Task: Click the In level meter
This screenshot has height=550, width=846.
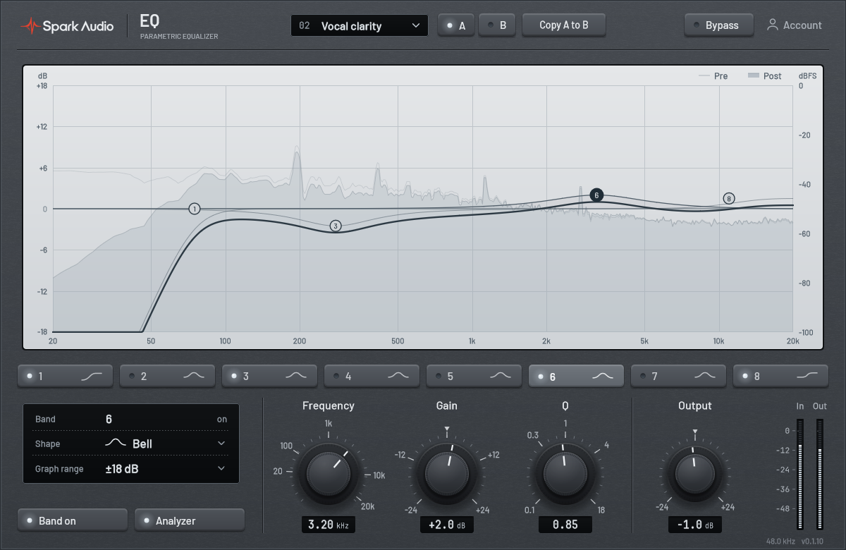Action: point(800,474)
